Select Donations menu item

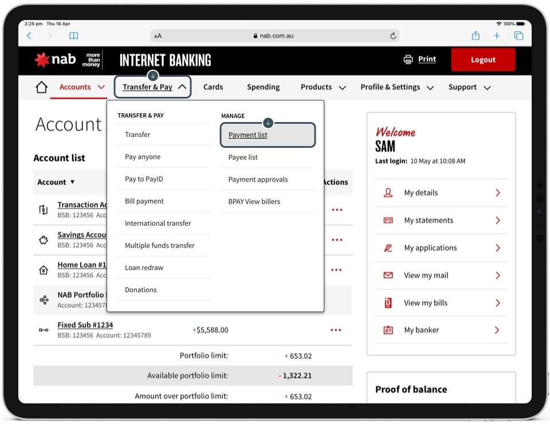click(163, 289)
